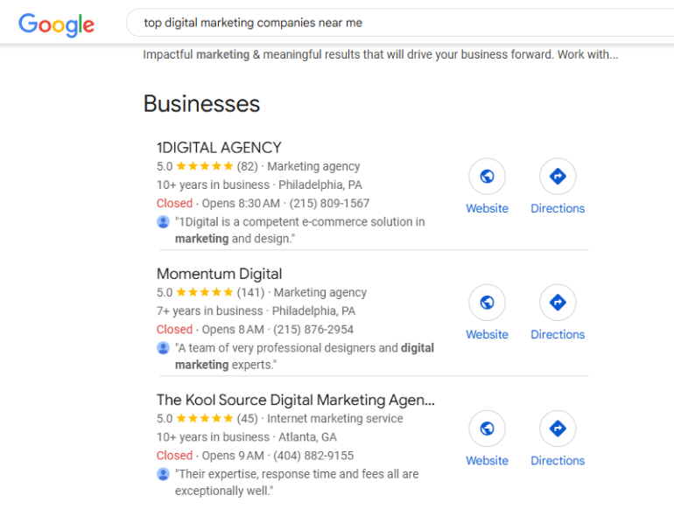Click the Businesses section heading
This screenshot has width=674, height=509.
201,104
